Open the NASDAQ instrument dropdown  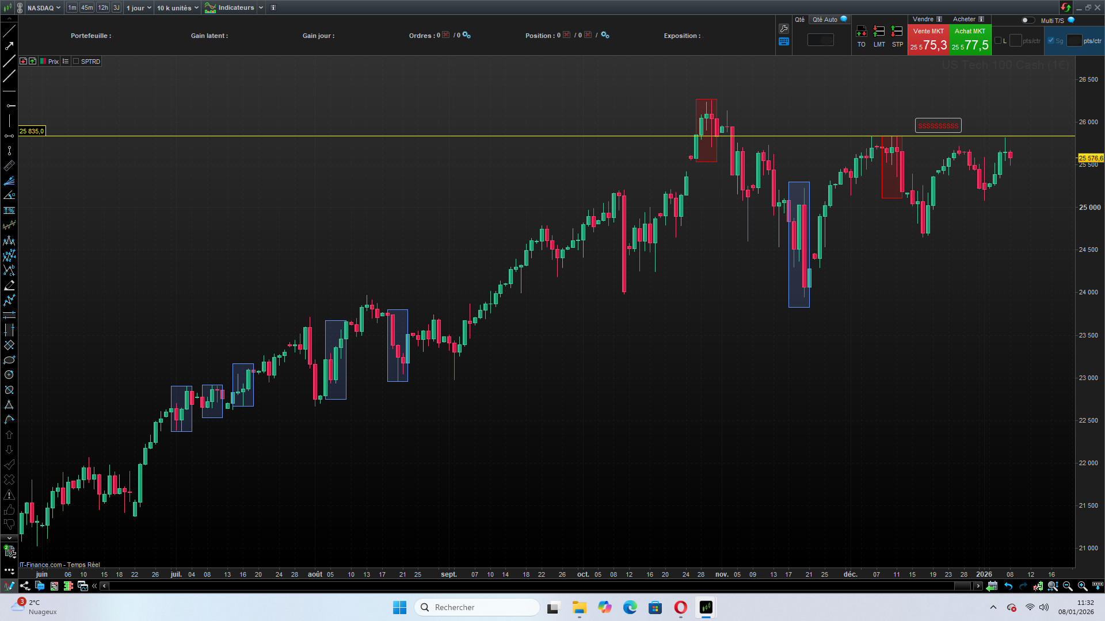[44, 8]
